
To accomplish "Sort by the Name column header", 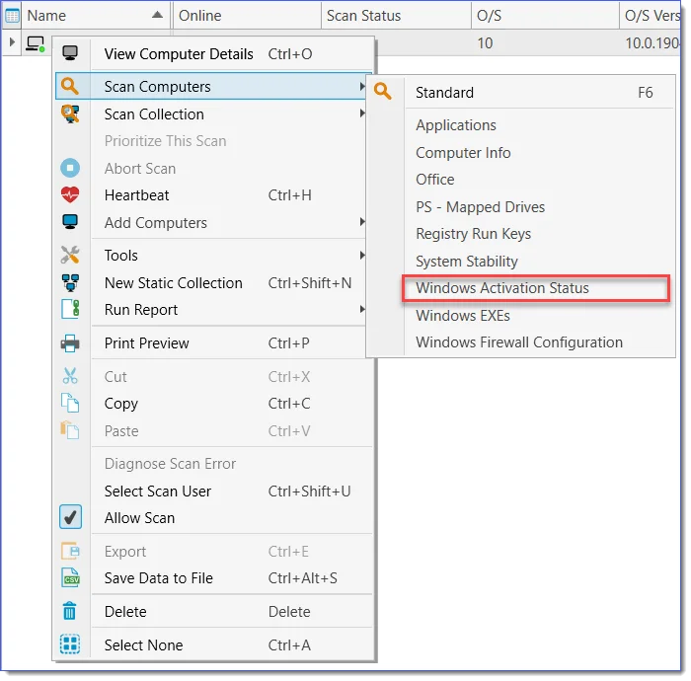I will [89, 16].
